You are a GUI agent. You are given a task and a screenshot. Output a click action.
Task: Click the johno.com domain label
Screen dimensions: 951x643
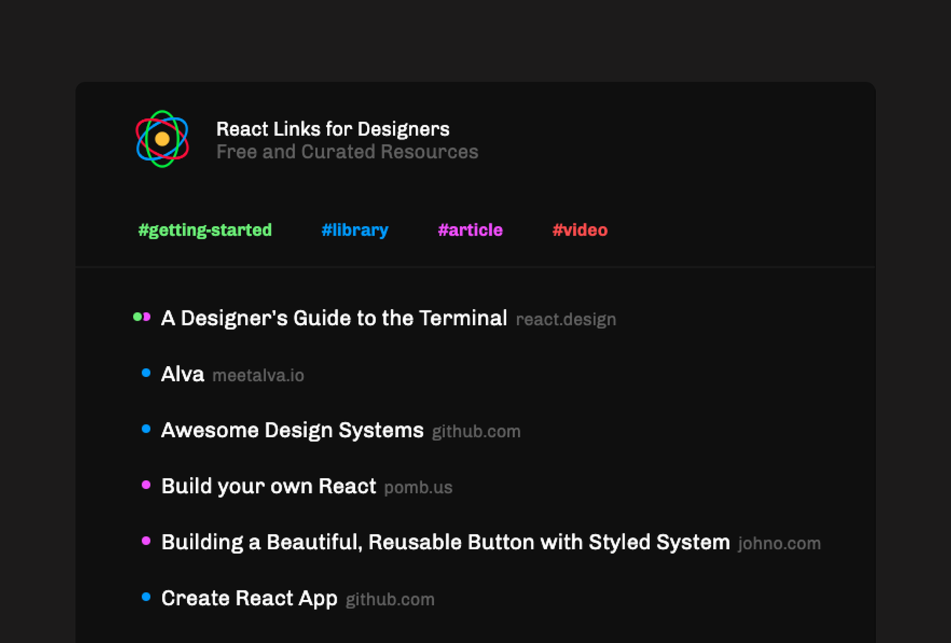point(779,544)
